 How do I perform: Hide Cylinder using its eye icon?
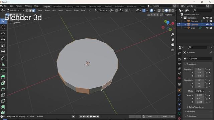(x=207, y=24)
